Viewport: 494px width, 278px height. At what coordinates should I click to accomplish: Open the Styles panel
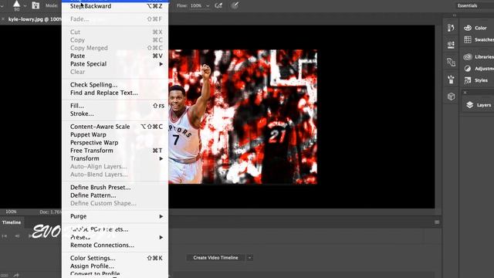point(476,80)
